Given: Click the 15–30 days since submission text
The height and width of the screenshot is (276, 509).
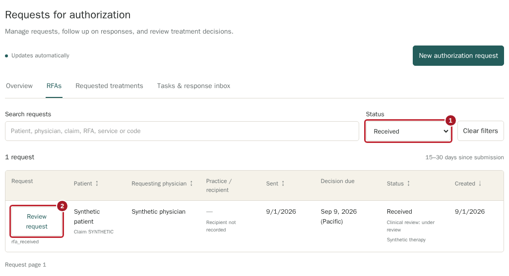Looking at the screenshot, I should (464, 157).
